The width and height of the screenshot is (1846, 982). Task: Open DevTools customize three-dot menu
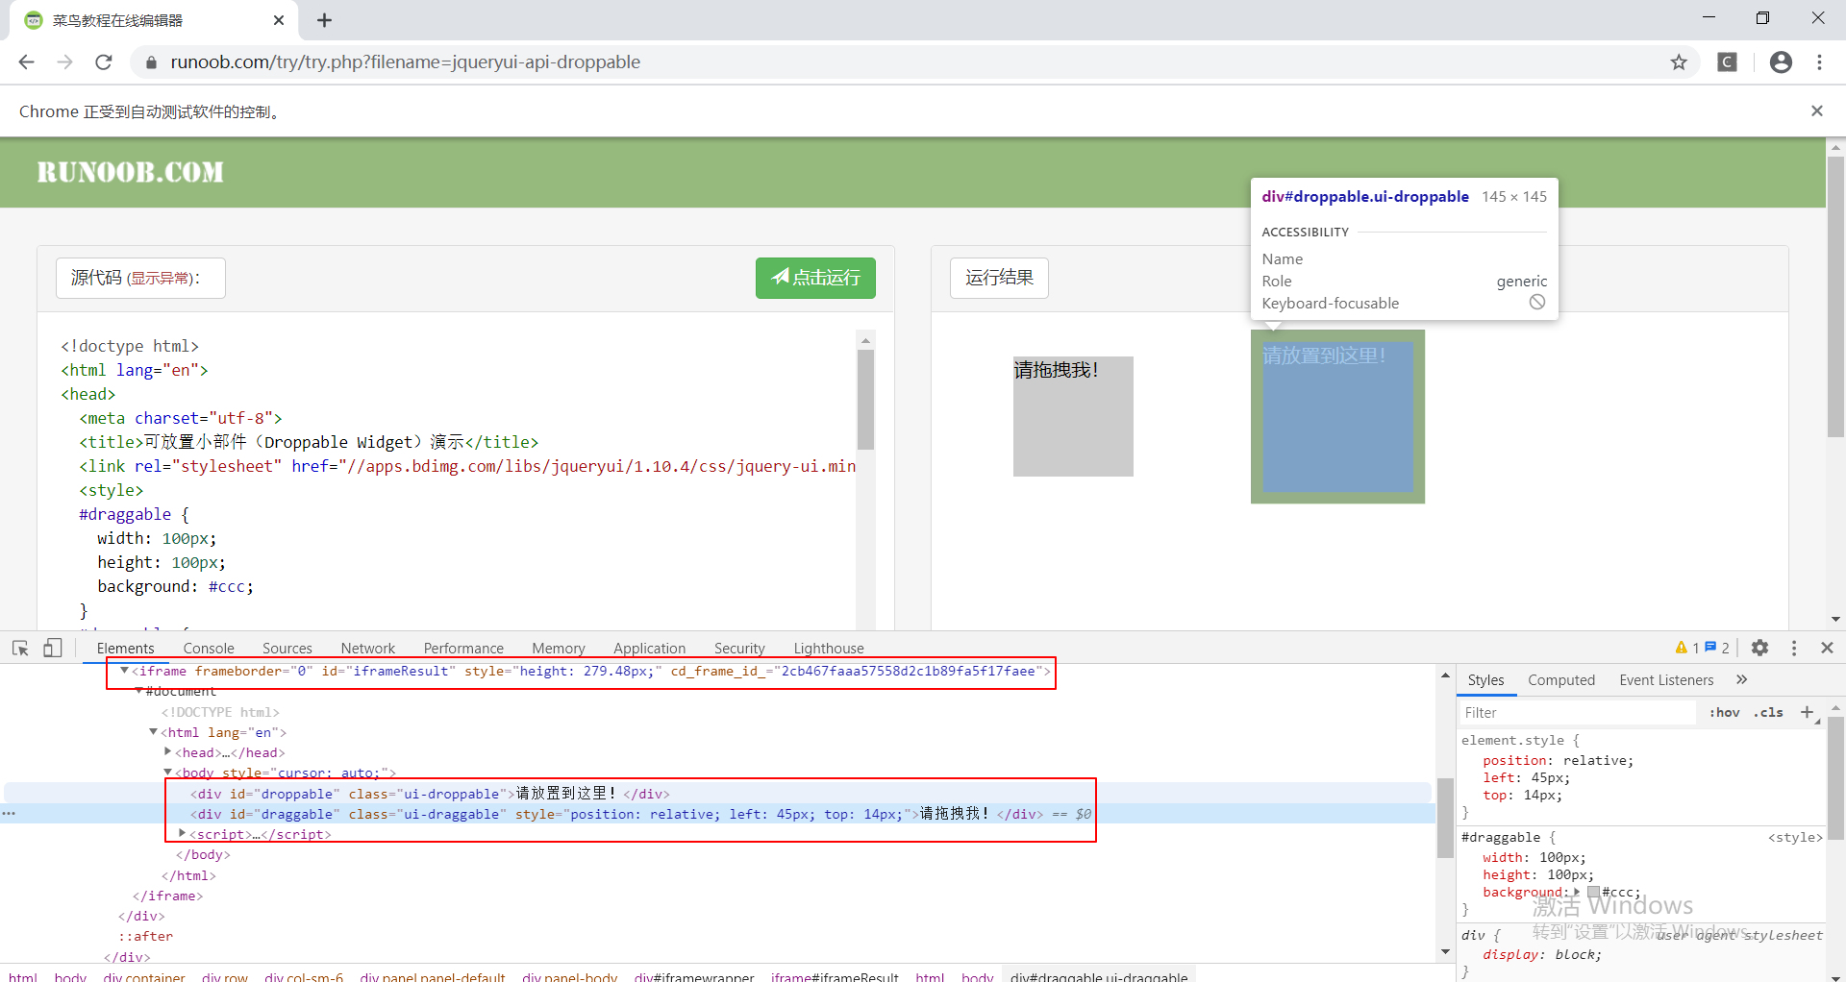pyautogui.click(x=1794, y=649)
